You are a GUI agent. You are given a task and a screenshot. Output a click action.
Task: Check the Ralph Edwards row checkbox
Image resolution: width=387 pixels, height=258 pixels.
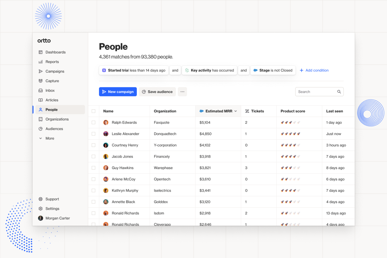point(93,122)
